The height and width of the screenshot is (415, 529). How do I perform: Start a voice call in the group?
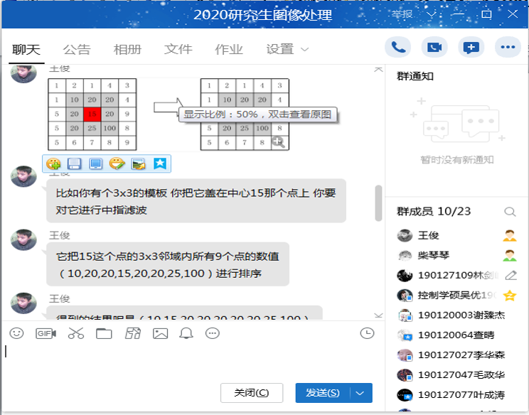[x=398, y=48]
